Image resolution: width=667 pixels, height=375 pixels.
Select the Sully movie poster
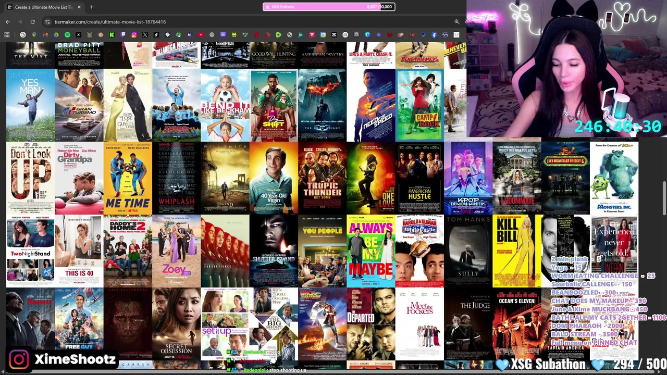click(x=468, y=251)
